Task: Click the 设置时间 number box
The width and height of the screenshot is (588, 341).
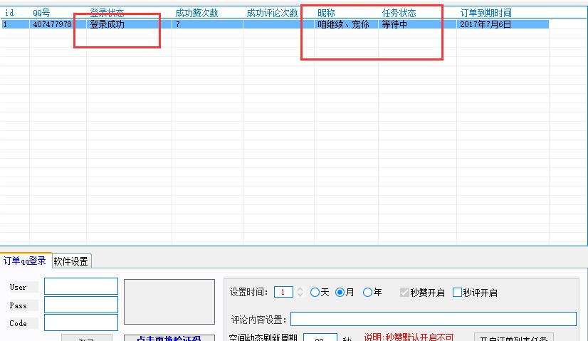Action: [x=283, y=292]
